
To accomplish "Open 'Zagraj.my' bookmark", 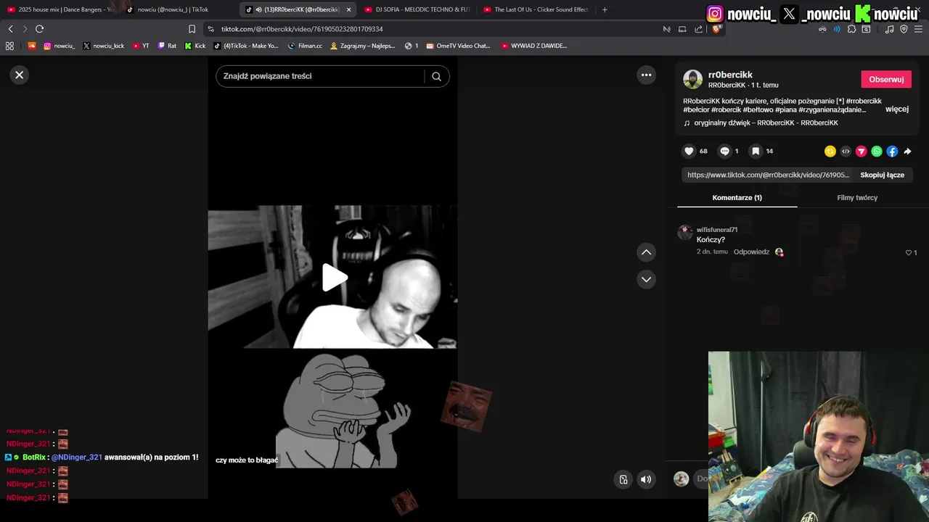I will [362, 46].
